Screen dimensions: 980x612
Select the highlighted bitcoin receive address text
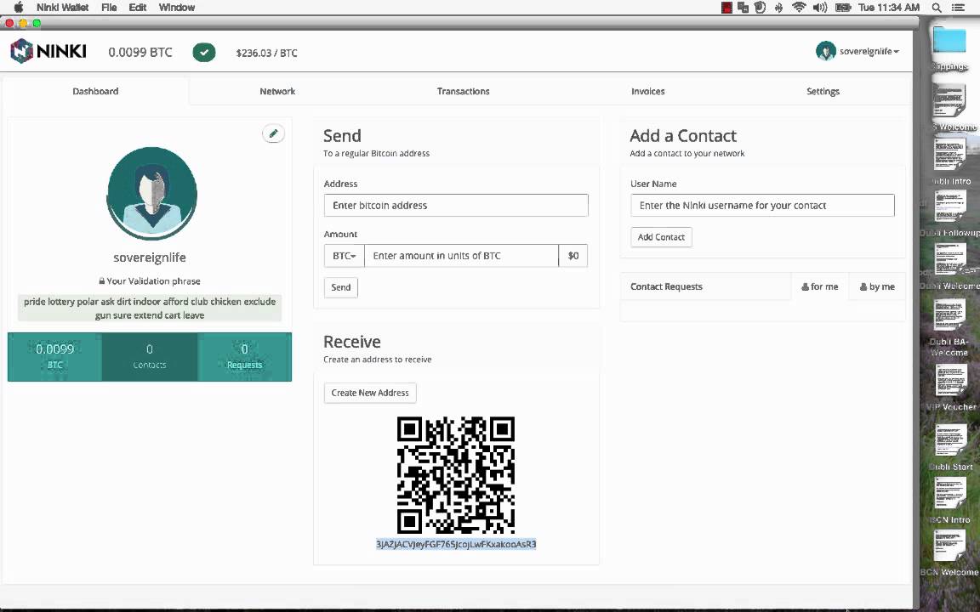(456, 544)
